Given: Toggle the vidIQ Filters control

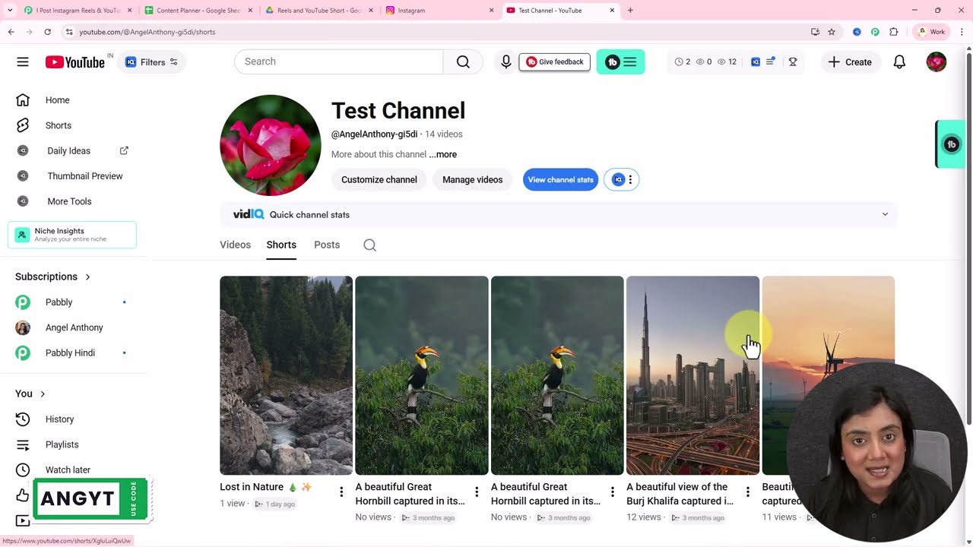Looking at the screenshot, I should point(151,62).
